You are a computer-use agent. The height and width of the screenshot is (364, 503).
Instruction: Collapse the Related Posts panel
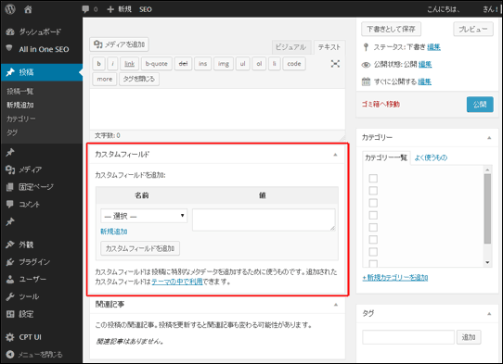tap(336, 305)
